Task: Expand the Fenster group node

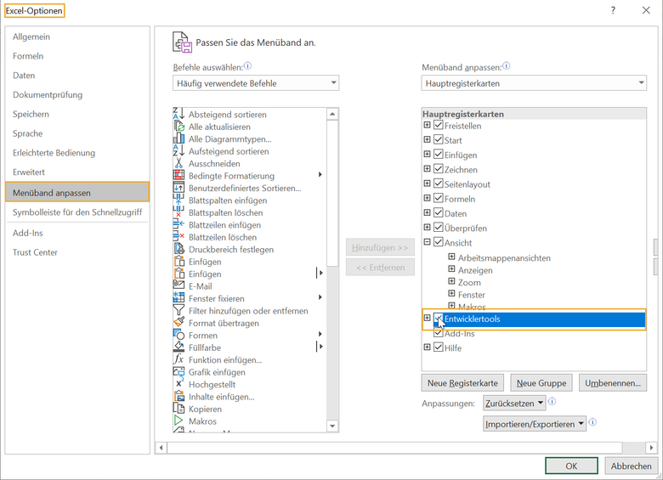Action: (451, 293)
